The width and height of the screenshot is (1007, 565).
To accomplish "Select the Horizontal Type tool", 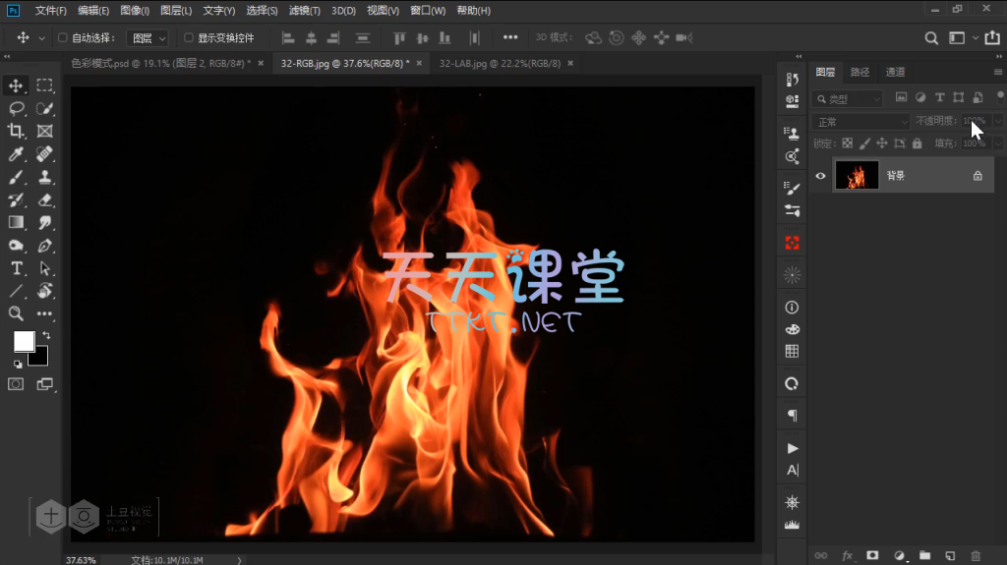I will (x=17, y=268).
